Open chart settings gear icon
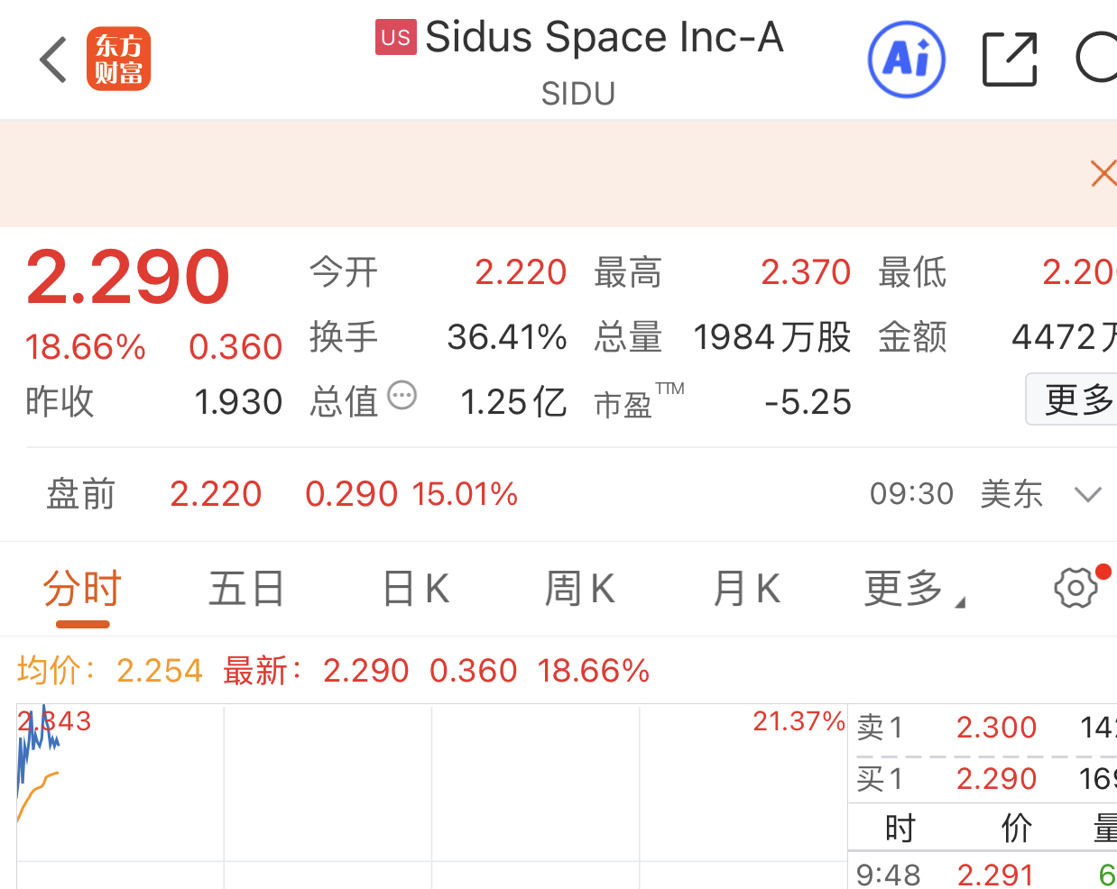This screenshot has height=889, width=1117. (x=1075, y=589)
